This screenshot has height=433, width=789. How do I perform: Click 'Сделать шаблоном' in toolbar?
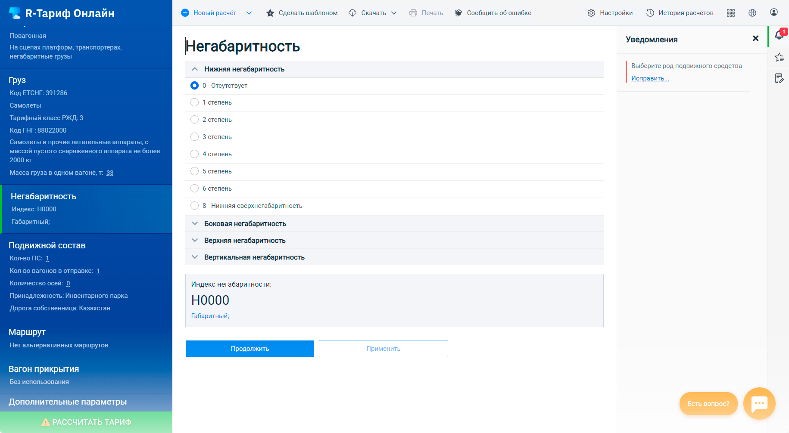(302, 13)
